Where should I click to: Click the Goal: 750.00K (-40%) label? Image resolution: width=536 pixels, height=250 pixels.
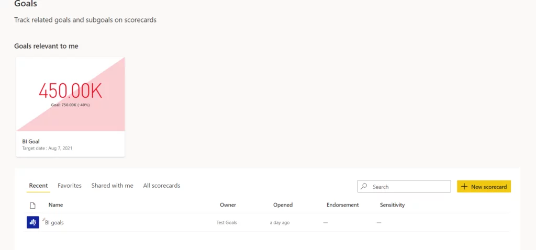pos(71,105)
